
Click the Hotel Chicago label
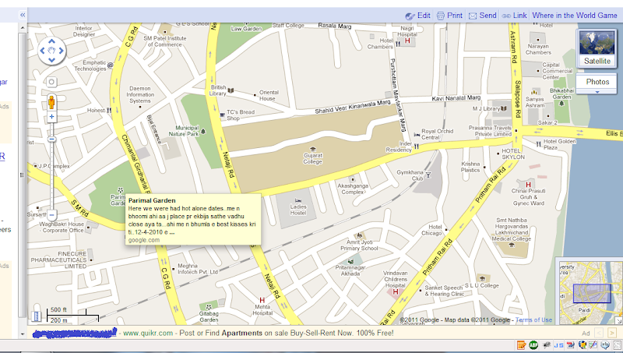tap(432, 230)
